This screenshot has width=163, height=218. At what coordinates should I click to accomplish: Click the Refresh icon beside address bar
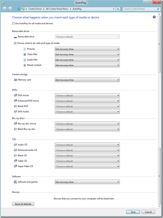[x=118, y=9]
